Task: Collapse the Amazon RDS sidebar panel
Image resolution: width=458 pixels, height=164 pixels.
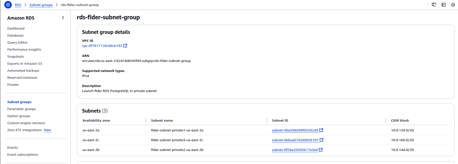Action: point(63,18)
